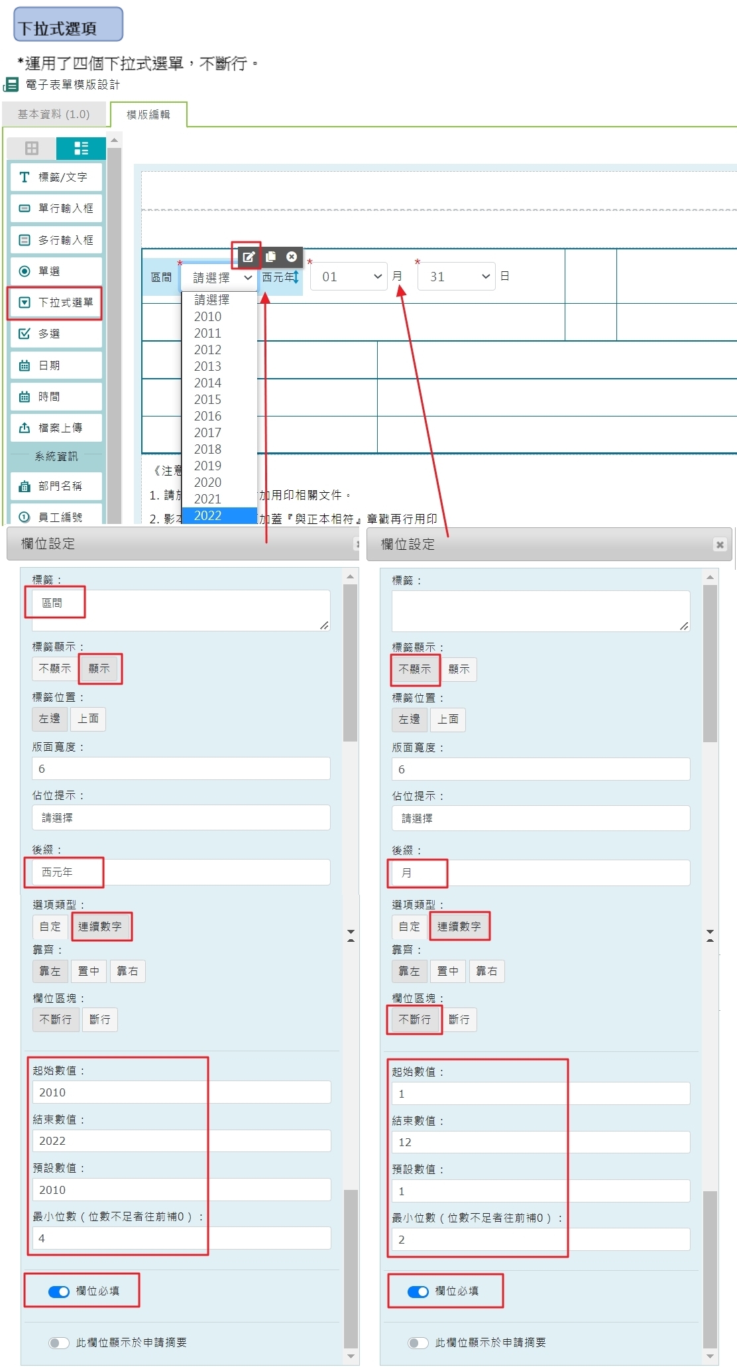Click left settings panel scroll down arrow
737x1367 pixels.
pos(351,1356)
